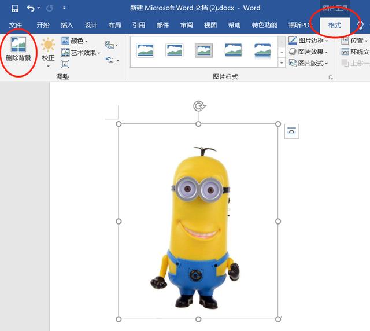The image size is (370, 331).
Task: Choose the first picture style thumbnail
Action: [145, 50]
